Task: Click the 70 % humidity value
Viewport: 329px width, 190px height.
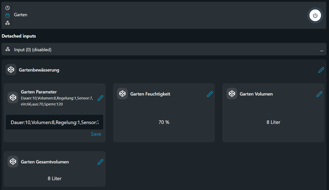Action: click(x=164, y=122)
